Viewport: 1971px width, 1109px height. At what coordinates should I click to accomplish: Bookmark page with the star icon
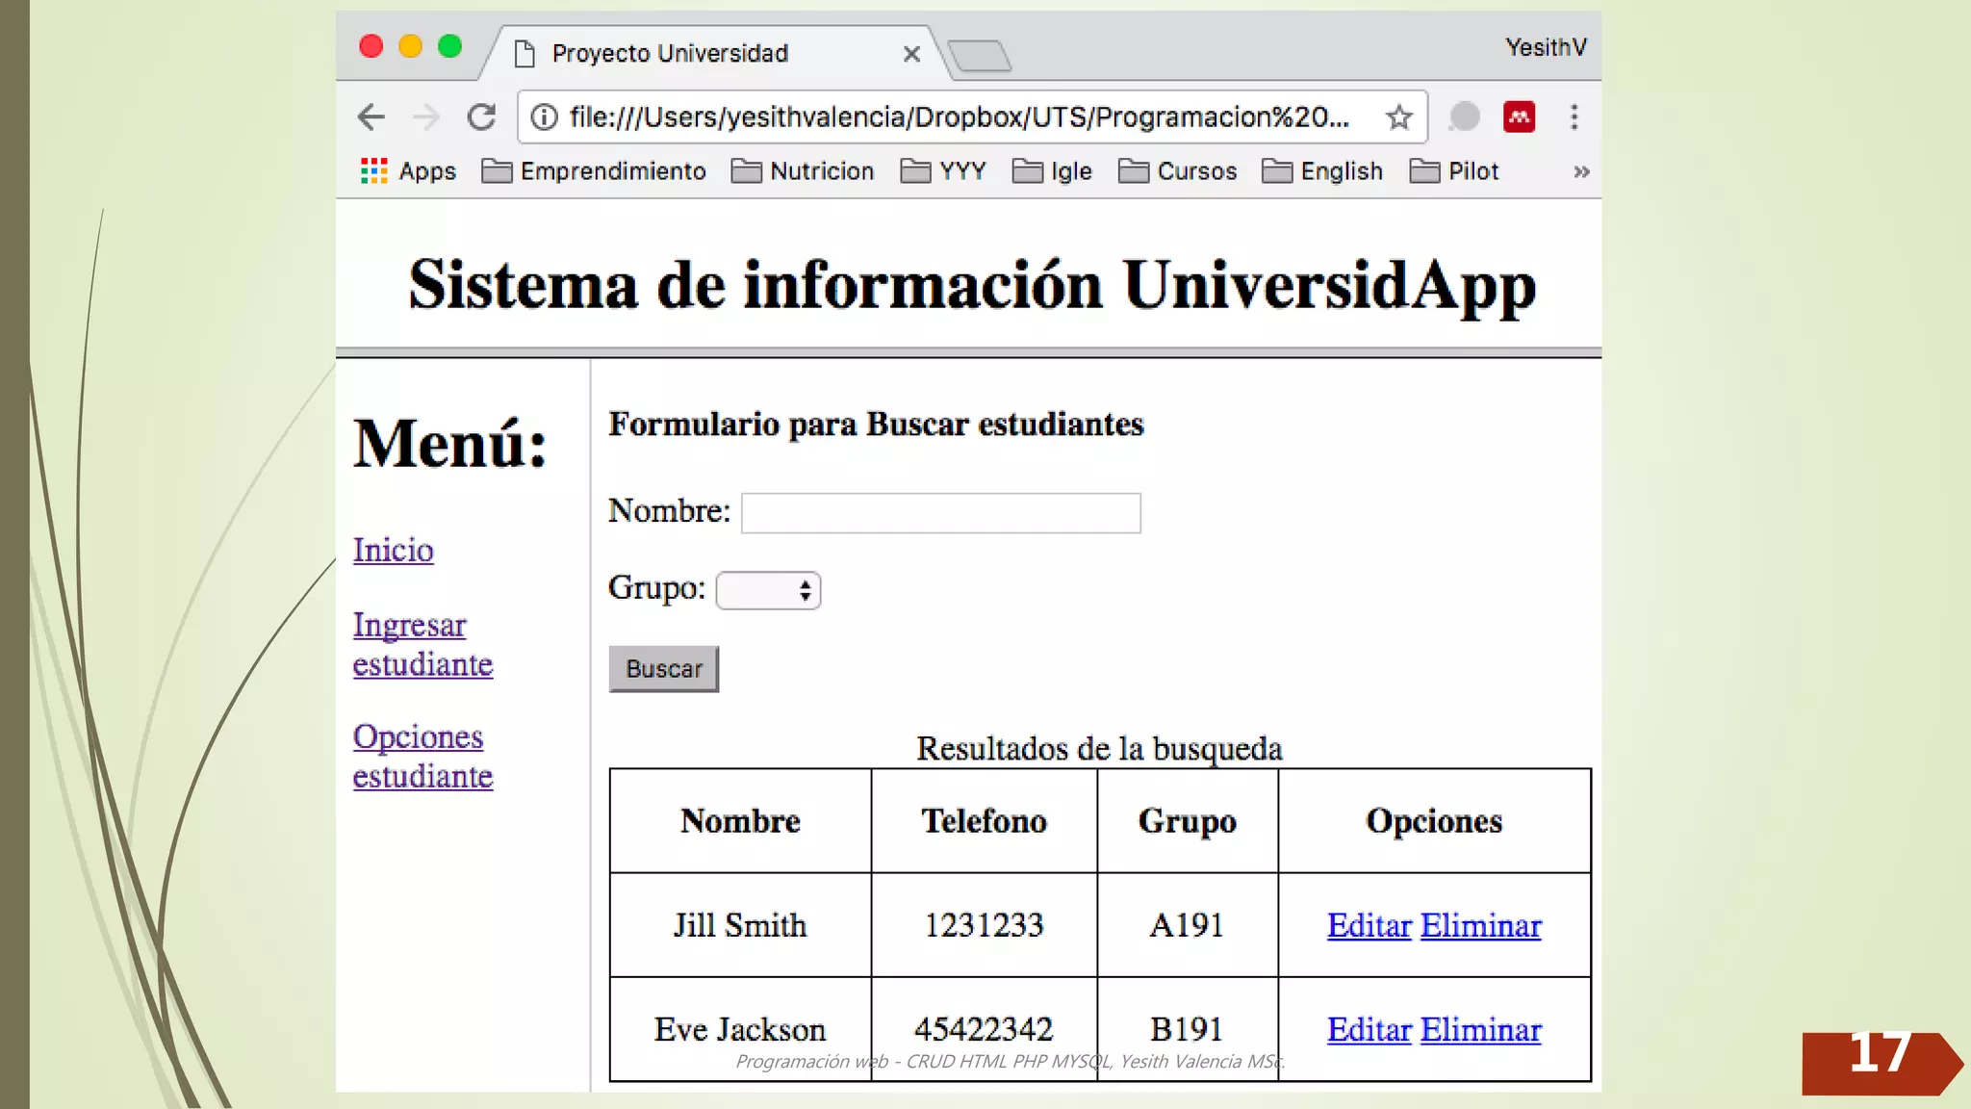tap(1398, 117)
